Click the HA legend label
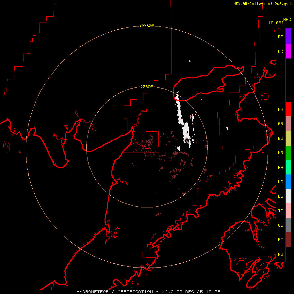Image resolution: width=294 pixels, height=294 pixels. 280,109
